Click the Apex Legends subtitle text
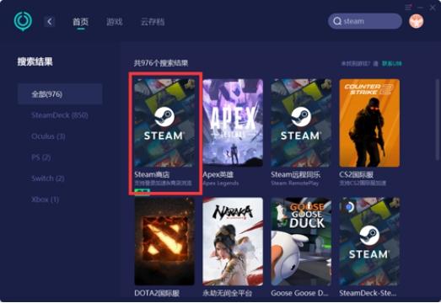Image resolution: width=441 pixels, height=303 pixels. pos(221,183)
